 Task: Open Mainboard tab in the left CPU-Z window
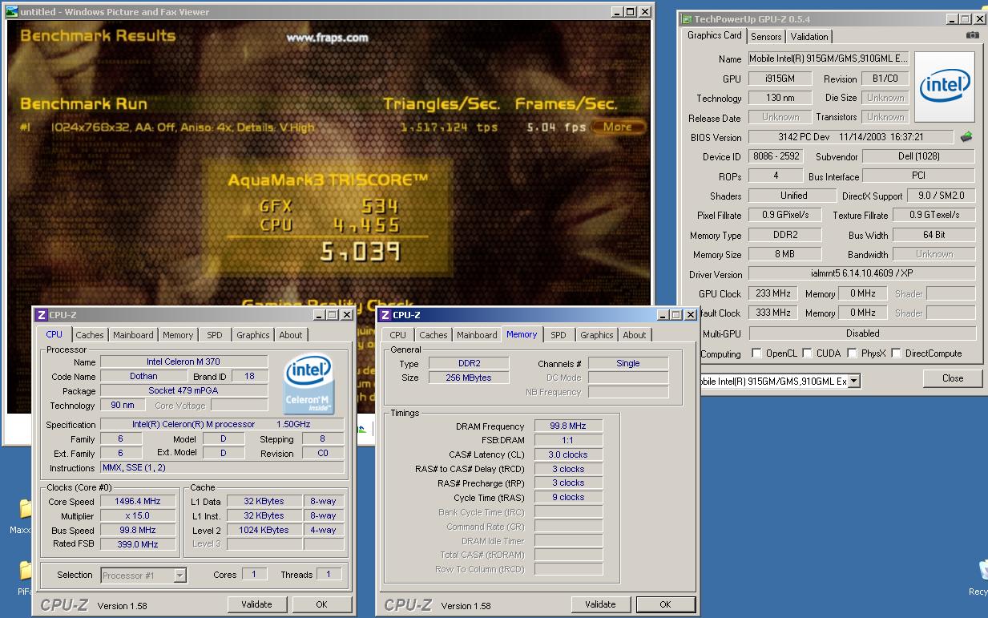(133, 335)
